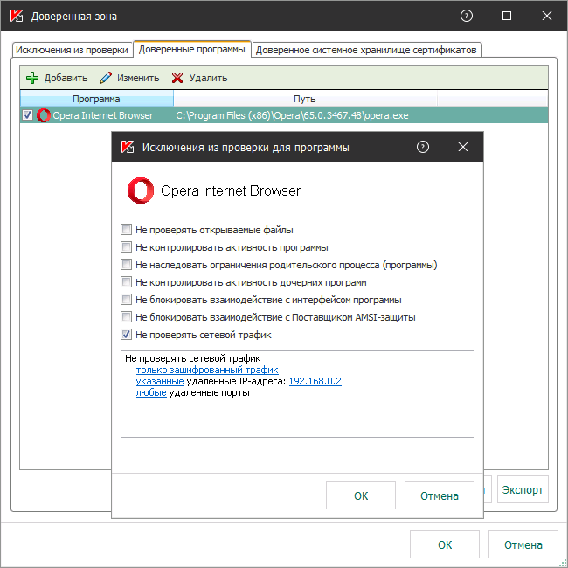The width and height of the screenshot is (568, 568).
Task: Sort by 'Путь' column header
Action: click(x=305, y=99)
